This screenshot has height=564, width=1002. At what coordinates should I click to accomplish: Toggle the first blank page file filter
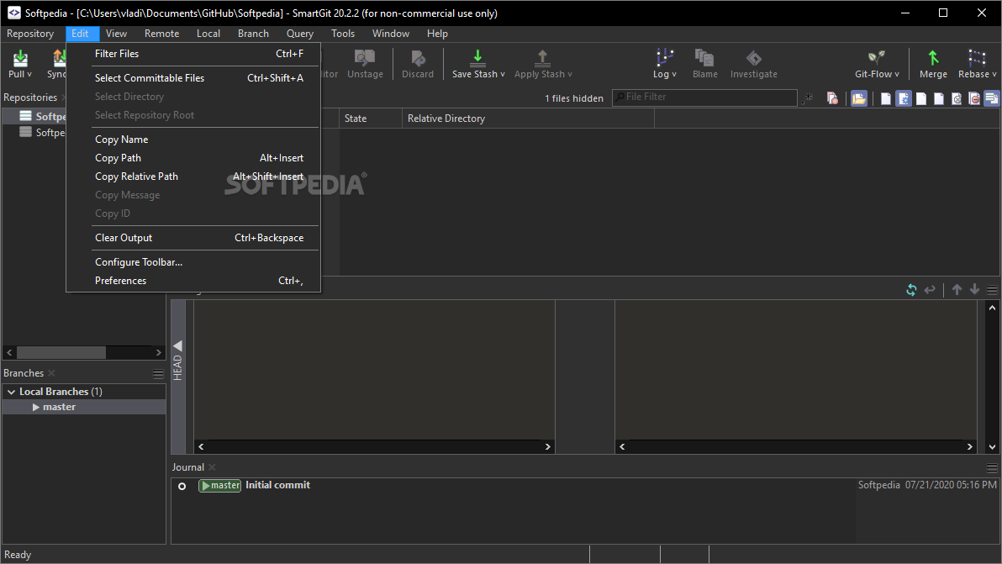click(x=886, y=98)
